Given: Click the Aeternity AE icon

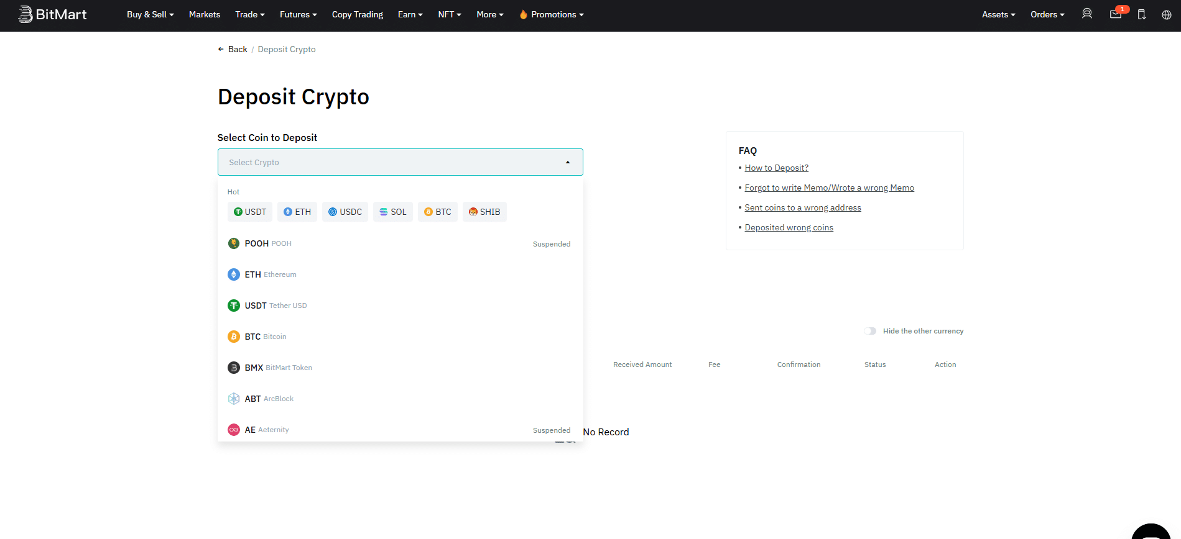Looking at the screenshot, I should click(x=234, y=430).
